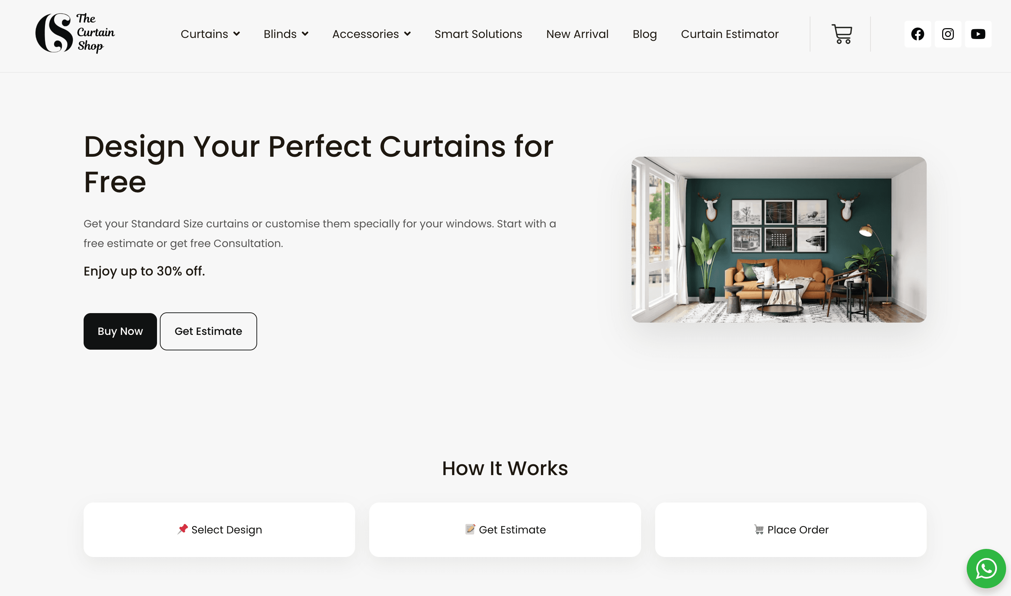This screenshot has width=1011, height=596.
Task: Open the YouTube channel icon
Action: pyautogui.click(x=978, y=34)
